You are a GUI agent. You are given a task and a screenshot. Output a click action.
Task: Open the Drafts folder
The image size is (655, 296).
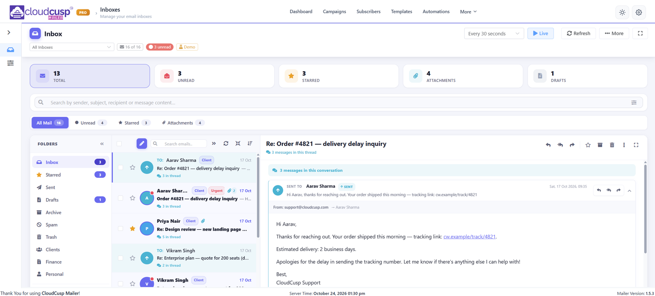(70, 200)
